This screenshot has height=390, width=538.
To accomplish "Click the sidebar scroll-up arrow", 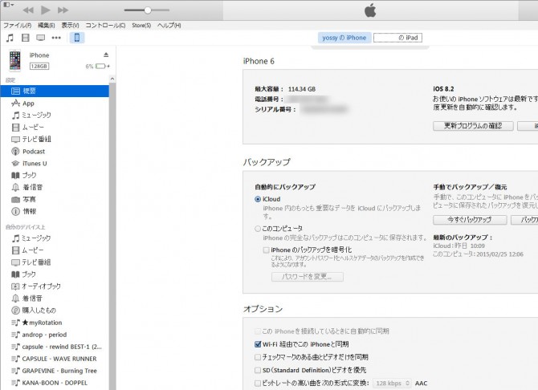I will click(x=112, y=79).
